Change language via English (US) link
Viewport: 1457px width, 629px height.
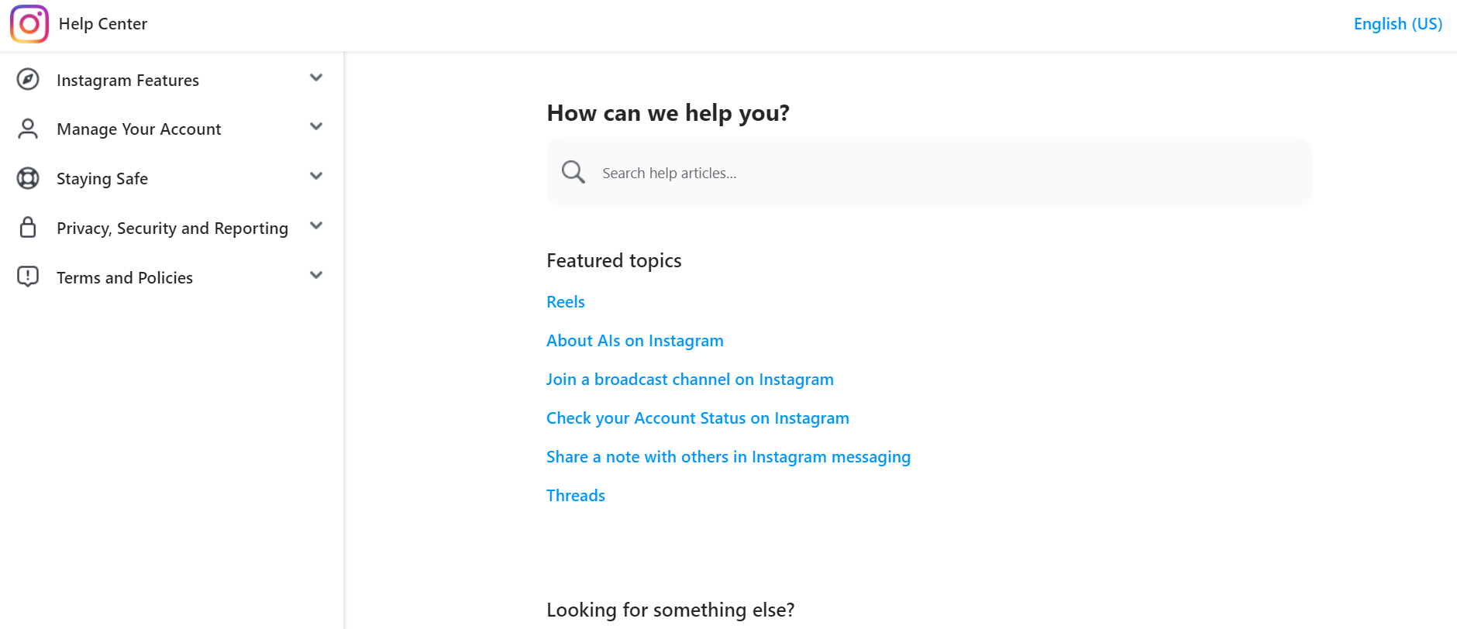pyautogui.click(x=1397, y=23)
